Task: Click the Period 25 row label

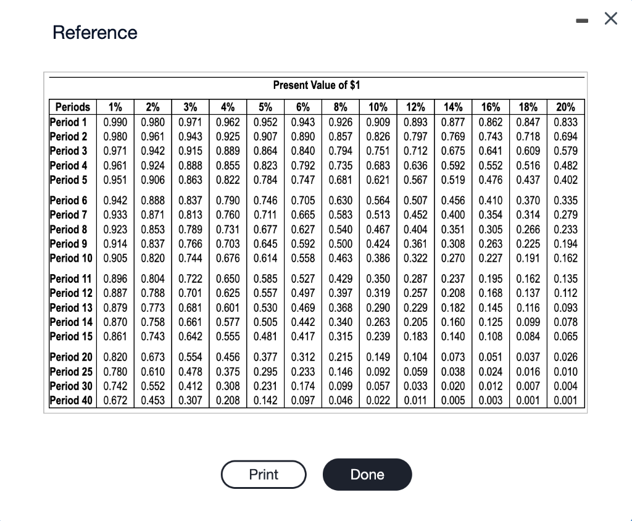Action: point(70,371)
